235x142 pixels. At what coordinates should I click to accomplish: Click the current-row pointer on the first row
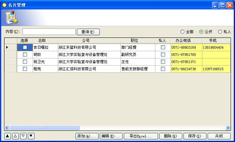[7, 47]
